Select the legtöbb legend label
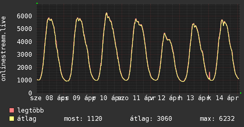The height and width of the screenshot is (127, 244). 31,111
